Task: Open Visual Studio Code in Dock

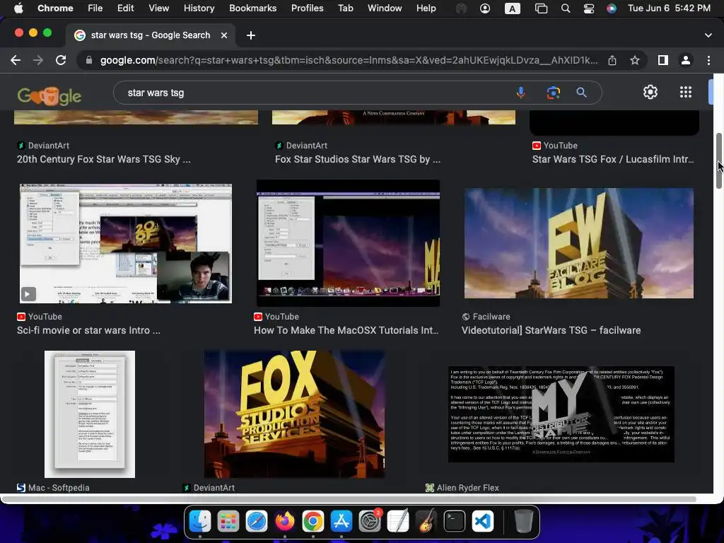Action: 483,521
